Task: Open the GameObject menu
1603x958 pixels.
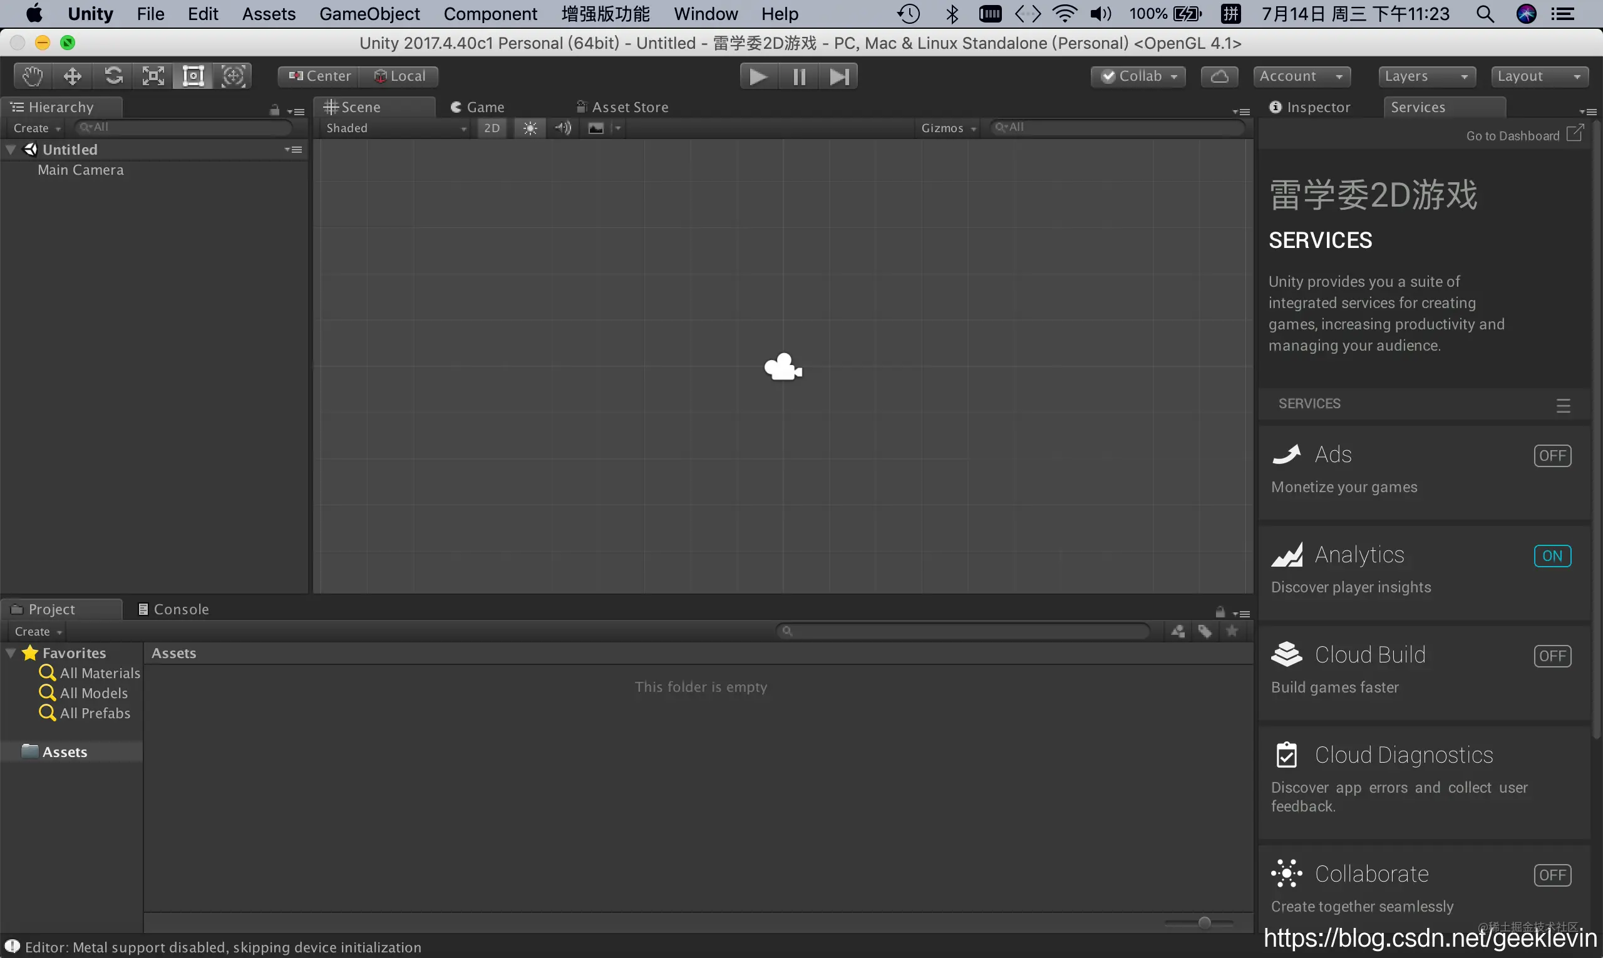Action: point(369,14)
